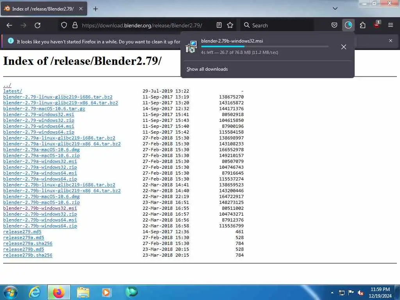Open the Windows Start menu orb

pyautogui.click(x=10, y=292)
